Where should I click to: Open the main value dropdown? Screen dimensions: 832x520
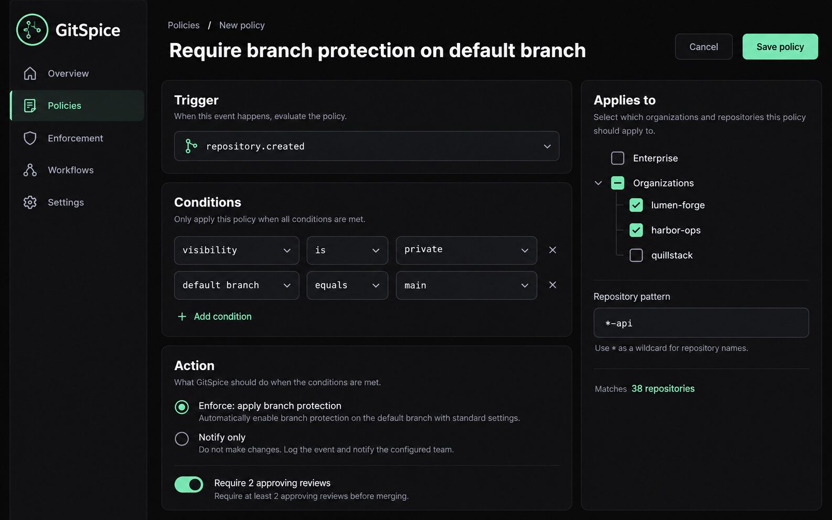466,285
